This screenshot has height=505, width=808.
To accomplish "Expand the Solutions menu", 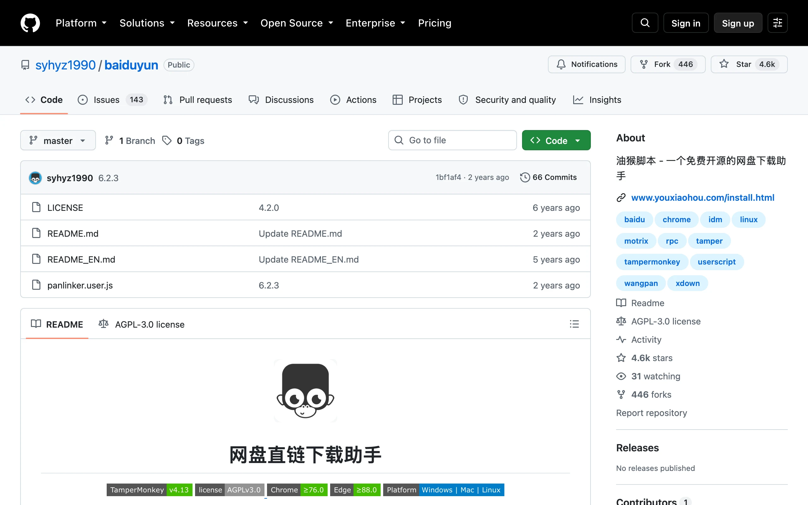I will [x=147, y=23].
